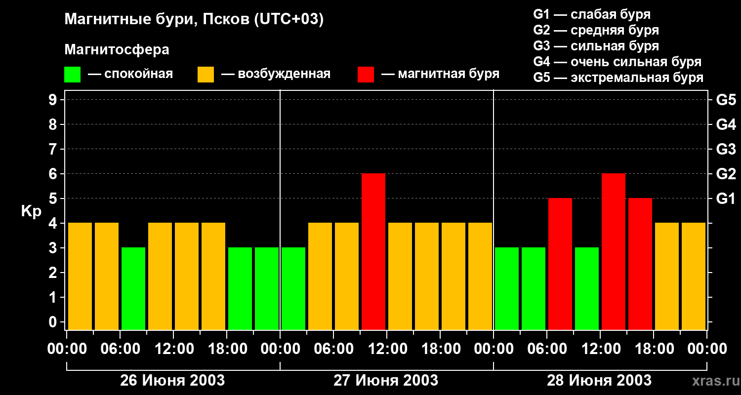Pick the green bar between red bars on 28 Июня

click(x=587, y=289)
